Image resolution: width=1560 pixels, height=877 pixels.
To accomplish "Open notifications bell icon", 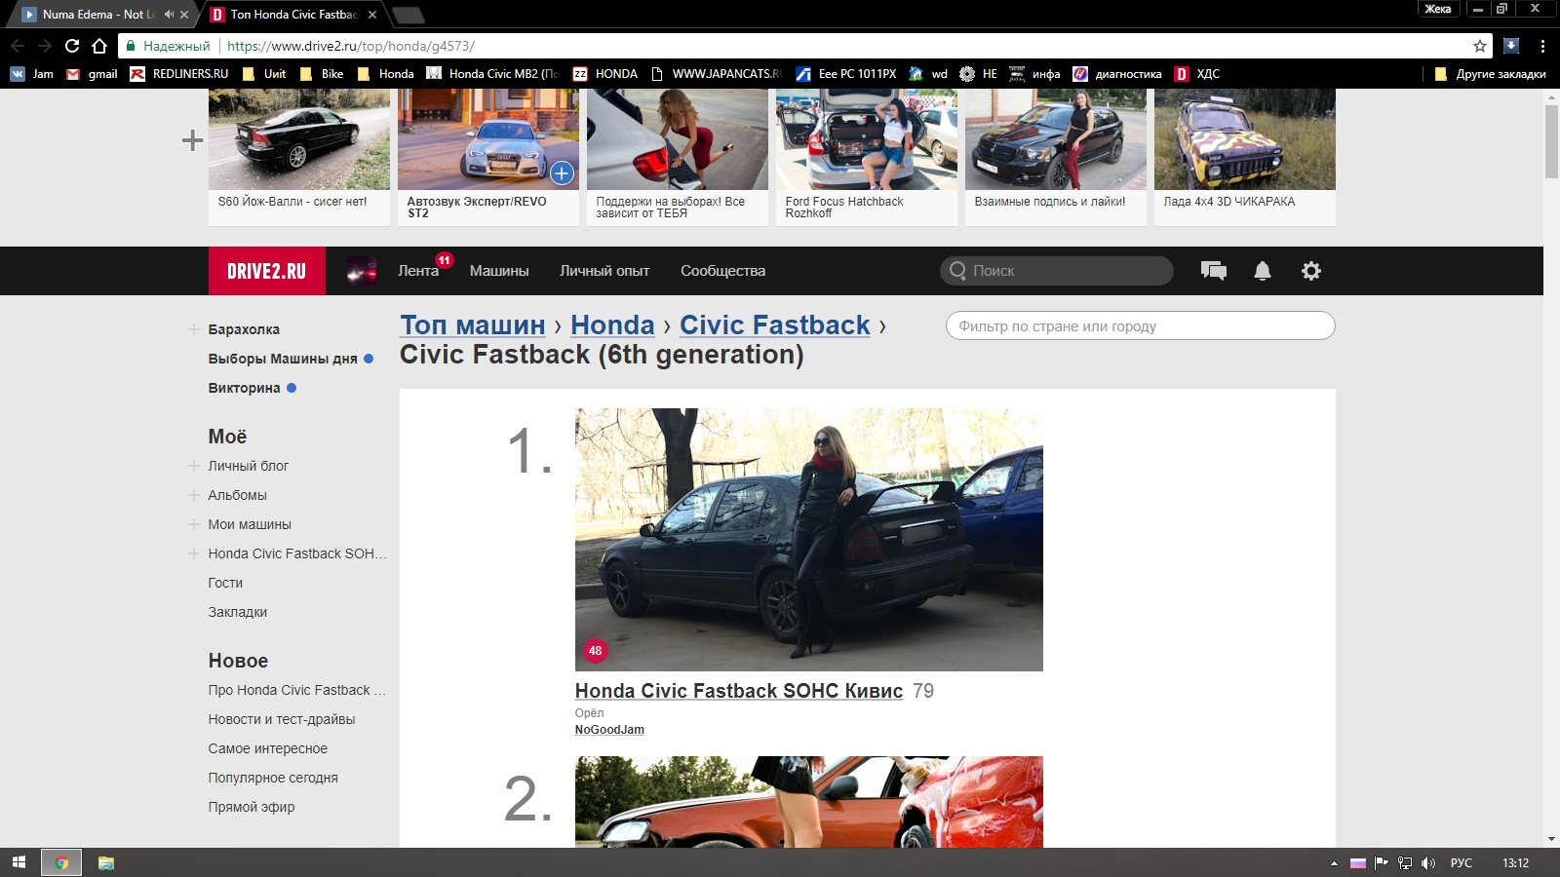I will click(1263, 271).
